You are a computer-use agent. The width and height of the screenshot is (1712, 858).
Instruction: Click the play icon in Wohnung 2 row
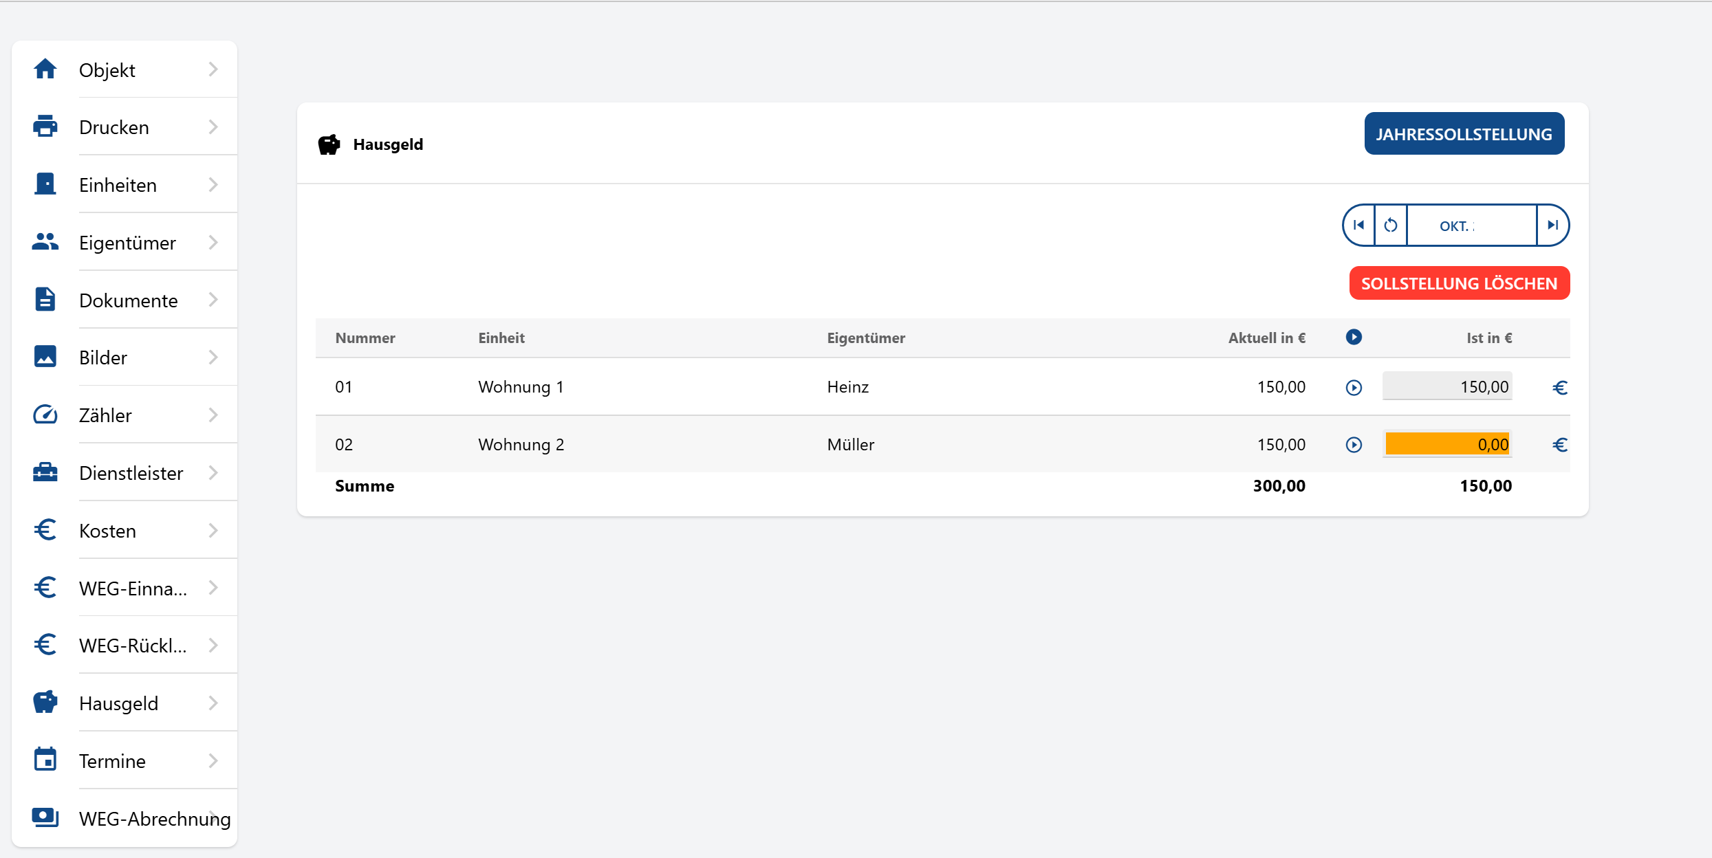coord(1354,445)
